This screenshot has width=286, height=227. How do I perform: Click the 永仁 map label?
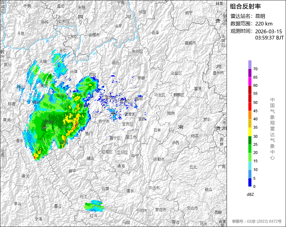(x=63, y=51)
